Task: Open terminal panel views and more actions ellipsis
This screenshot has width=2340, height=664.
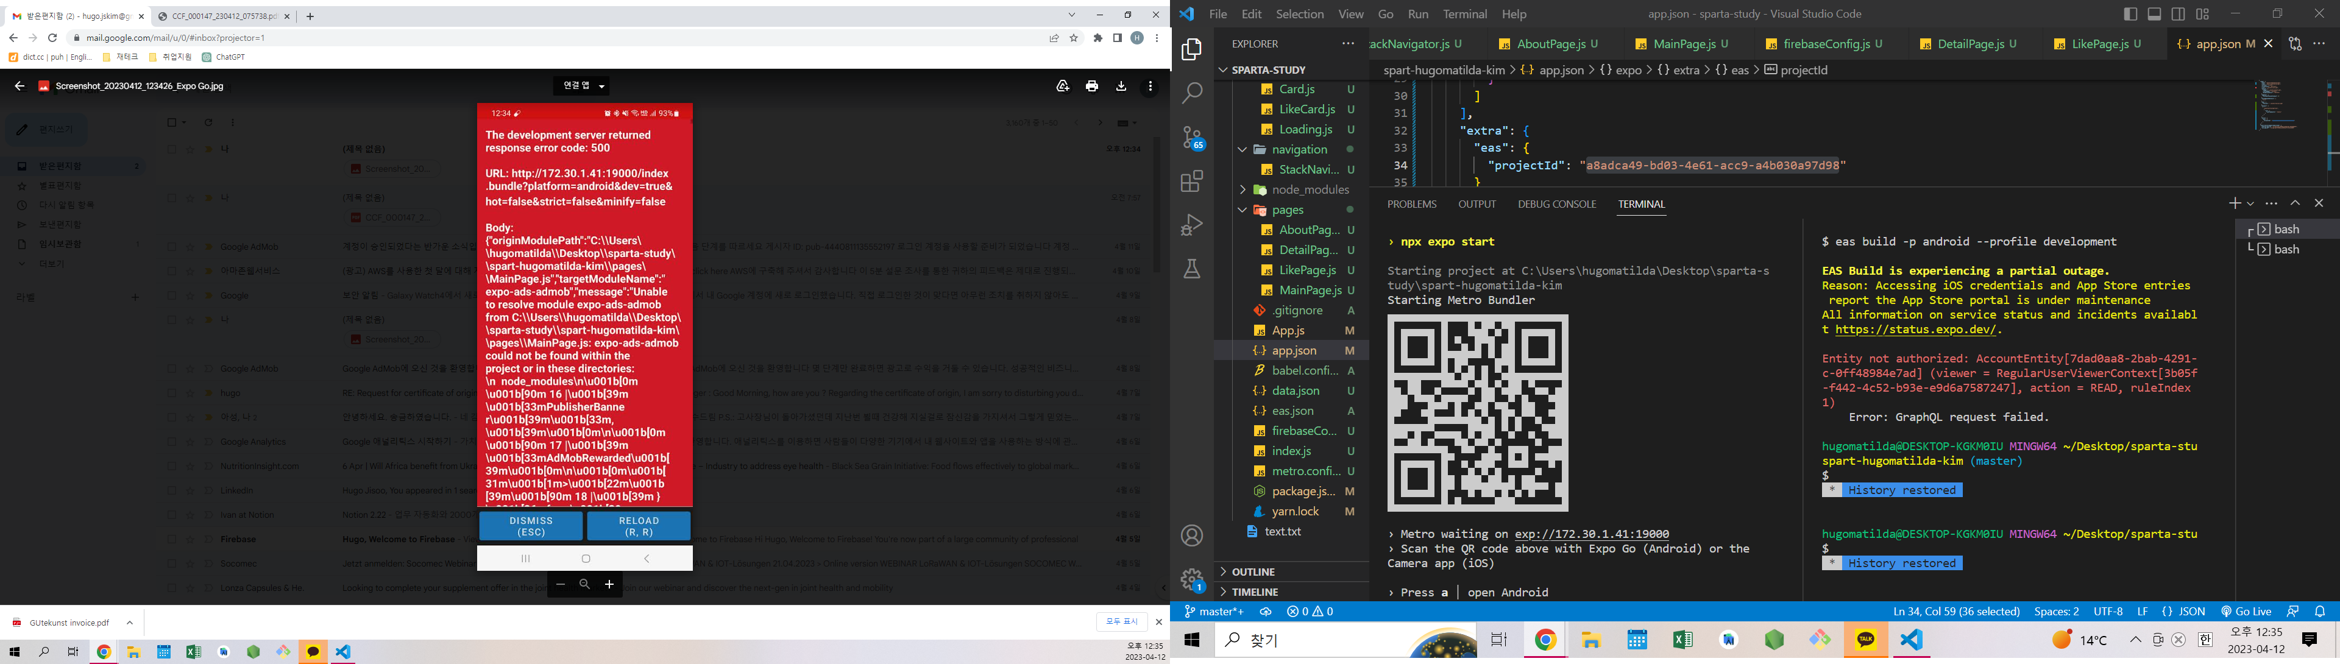Action: tap(2272, 203)
